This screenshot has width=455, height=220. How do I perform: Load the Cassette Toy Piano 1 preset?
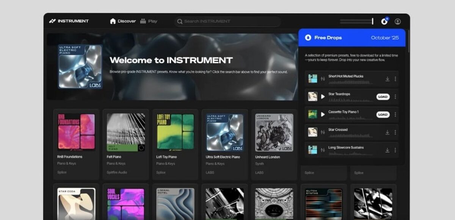coord(383,114)
